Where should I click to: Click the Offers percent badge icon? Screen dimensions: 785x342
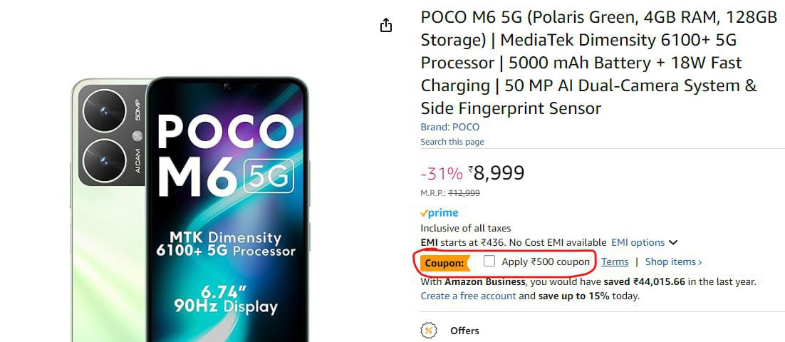[x=429, y=331]
